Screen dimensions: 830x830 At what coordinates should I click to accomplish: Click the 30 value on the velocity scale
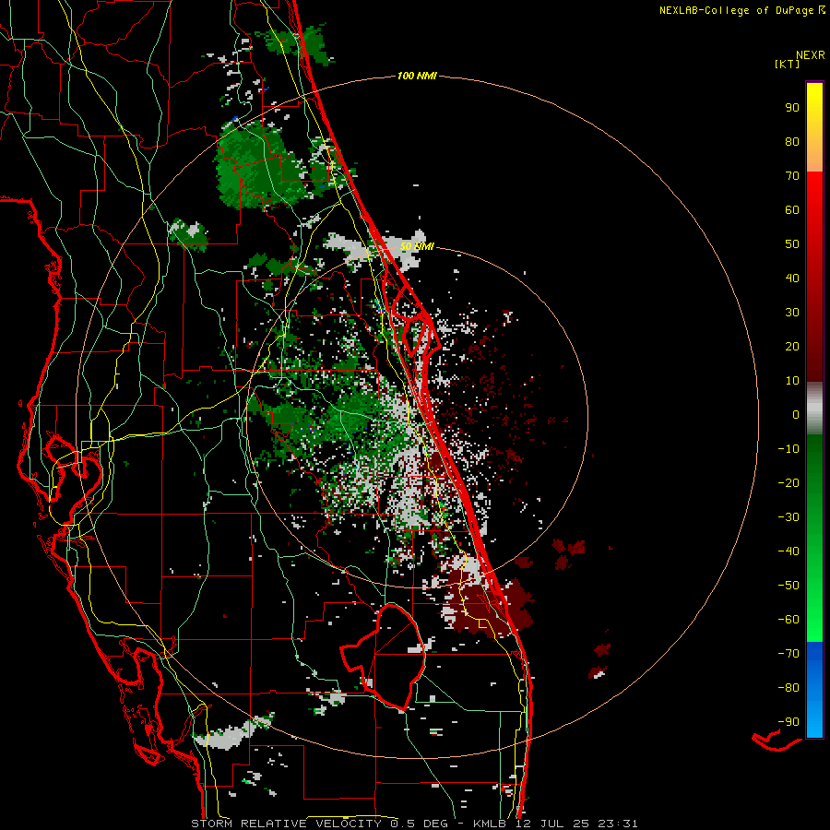(792, 313)
